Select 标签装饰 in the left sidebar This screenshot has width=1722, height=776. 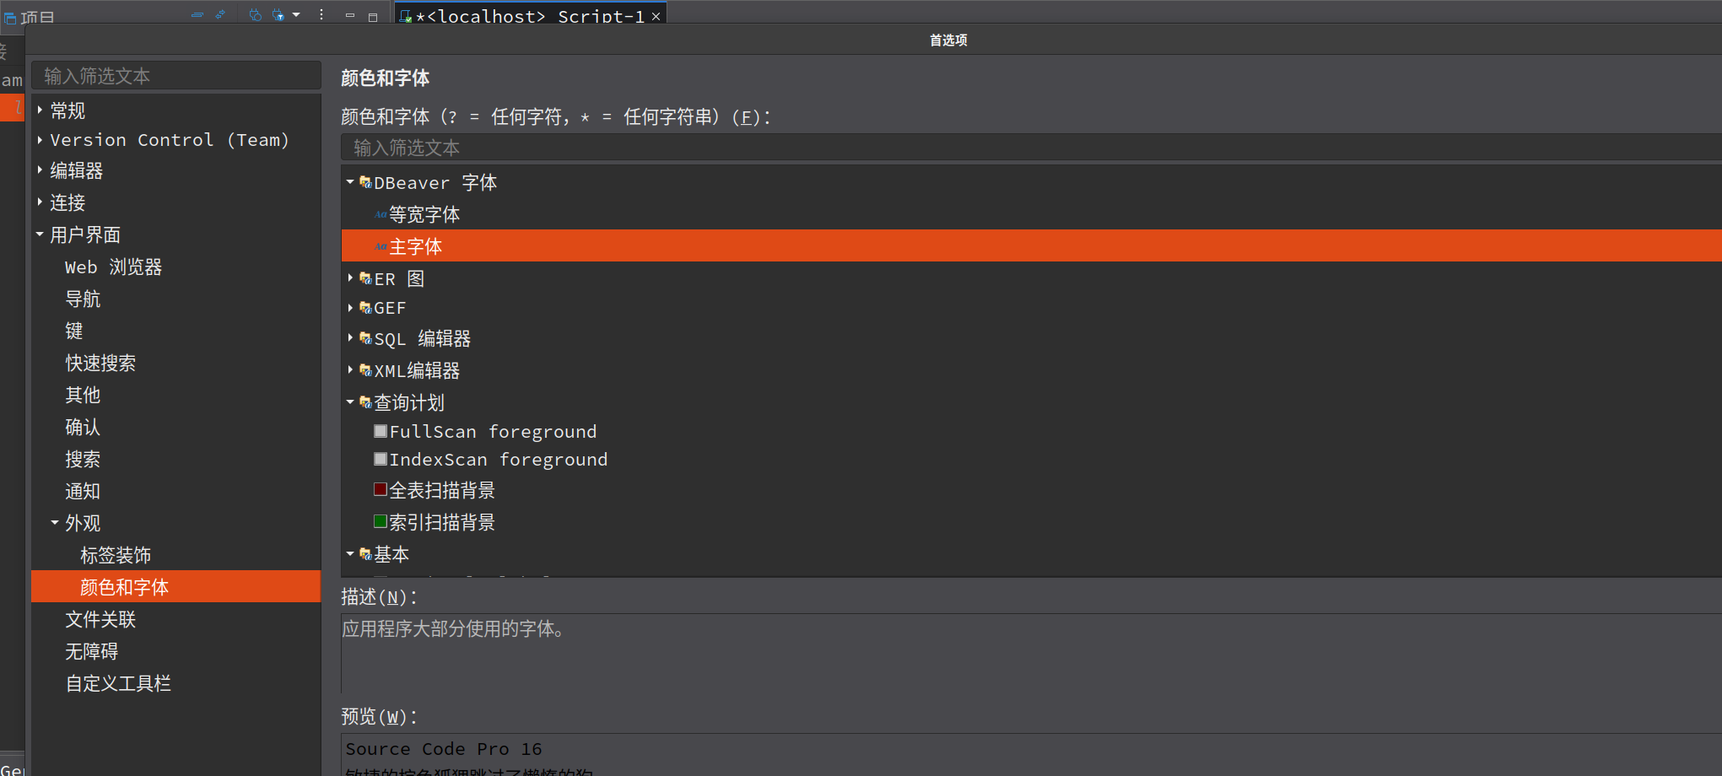click(116, 554)
